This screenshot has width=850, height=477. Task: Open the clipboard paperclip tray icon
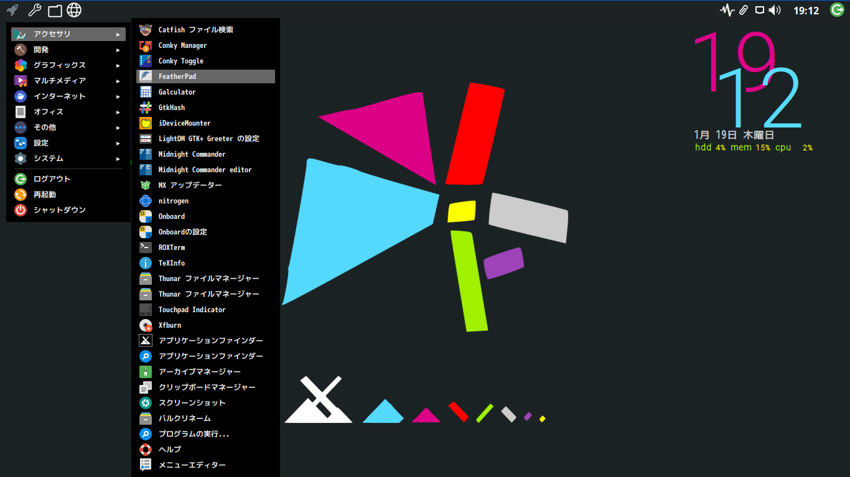[x=743, y=10]
